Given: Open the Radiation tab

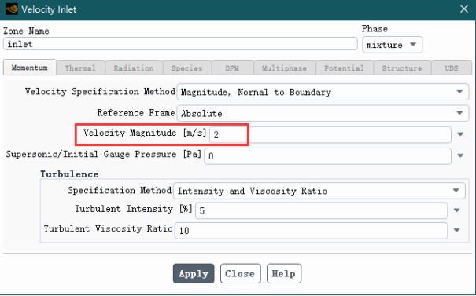Looking at the screenshot, I should [134, 68].
